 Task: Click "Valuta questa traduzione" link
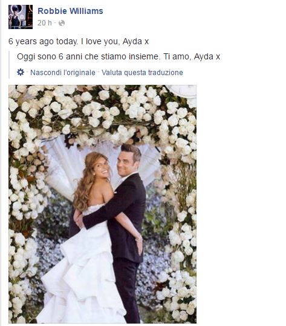coord(142,73)
